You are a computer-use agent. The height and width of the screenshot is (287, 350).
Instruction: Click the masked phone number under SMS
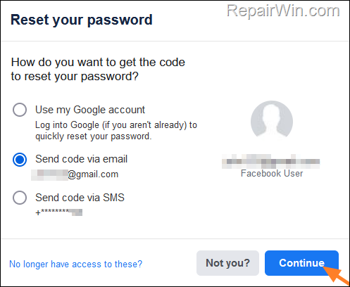coord(58,212)
